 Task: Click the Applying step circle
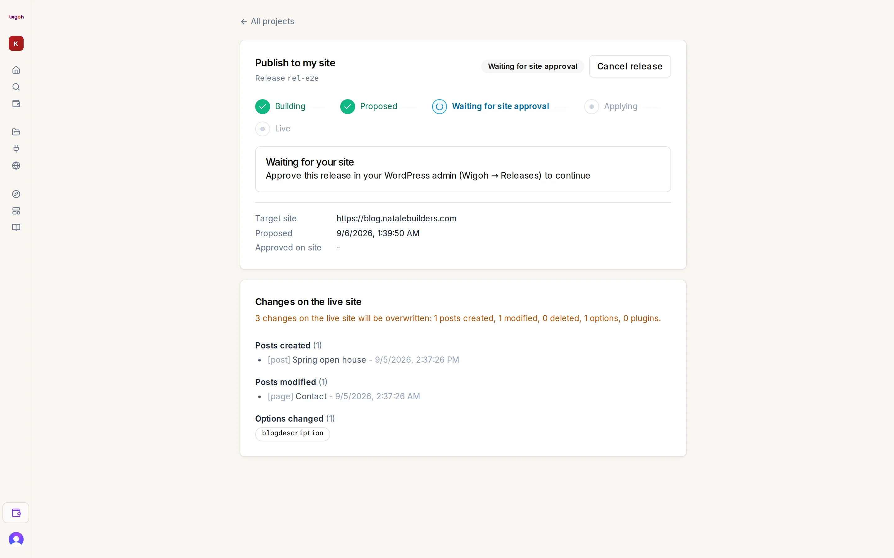pyautogui.click(x=591, y=107)
